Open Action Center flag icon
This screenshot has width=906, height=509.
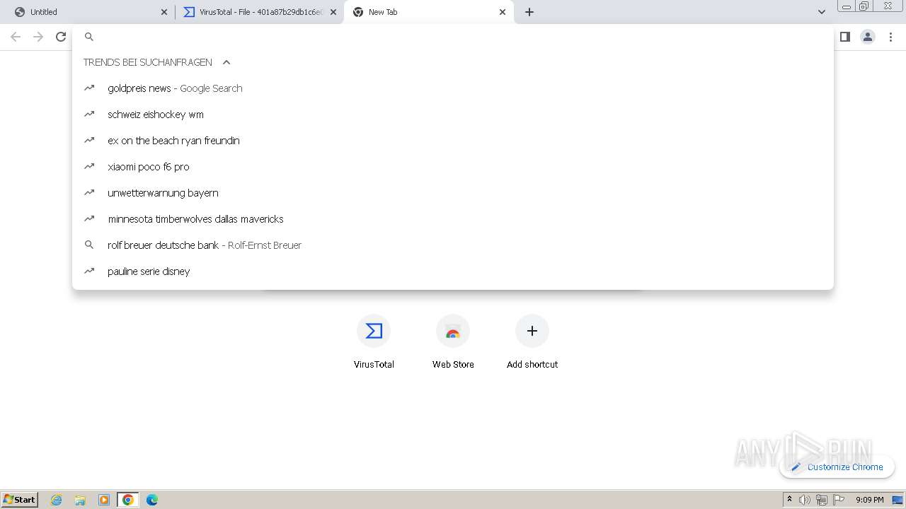[x=839, y=500]
